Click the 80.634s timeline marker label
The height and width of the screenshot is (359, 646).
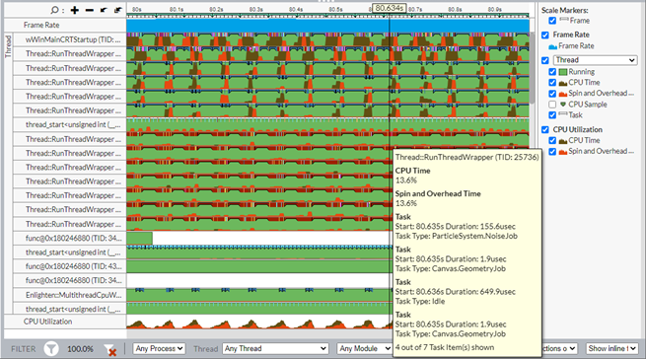coord(390,8)
